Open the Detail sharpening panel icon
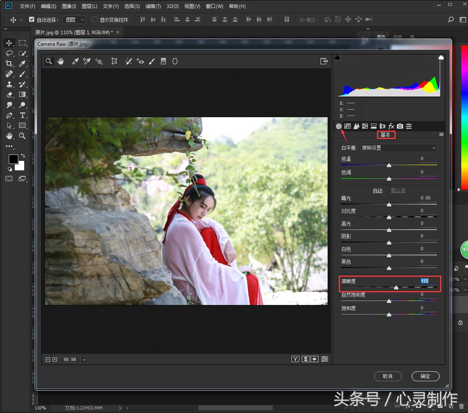Image resolution: width=468 pixels, height=413 pixels. 357,126
